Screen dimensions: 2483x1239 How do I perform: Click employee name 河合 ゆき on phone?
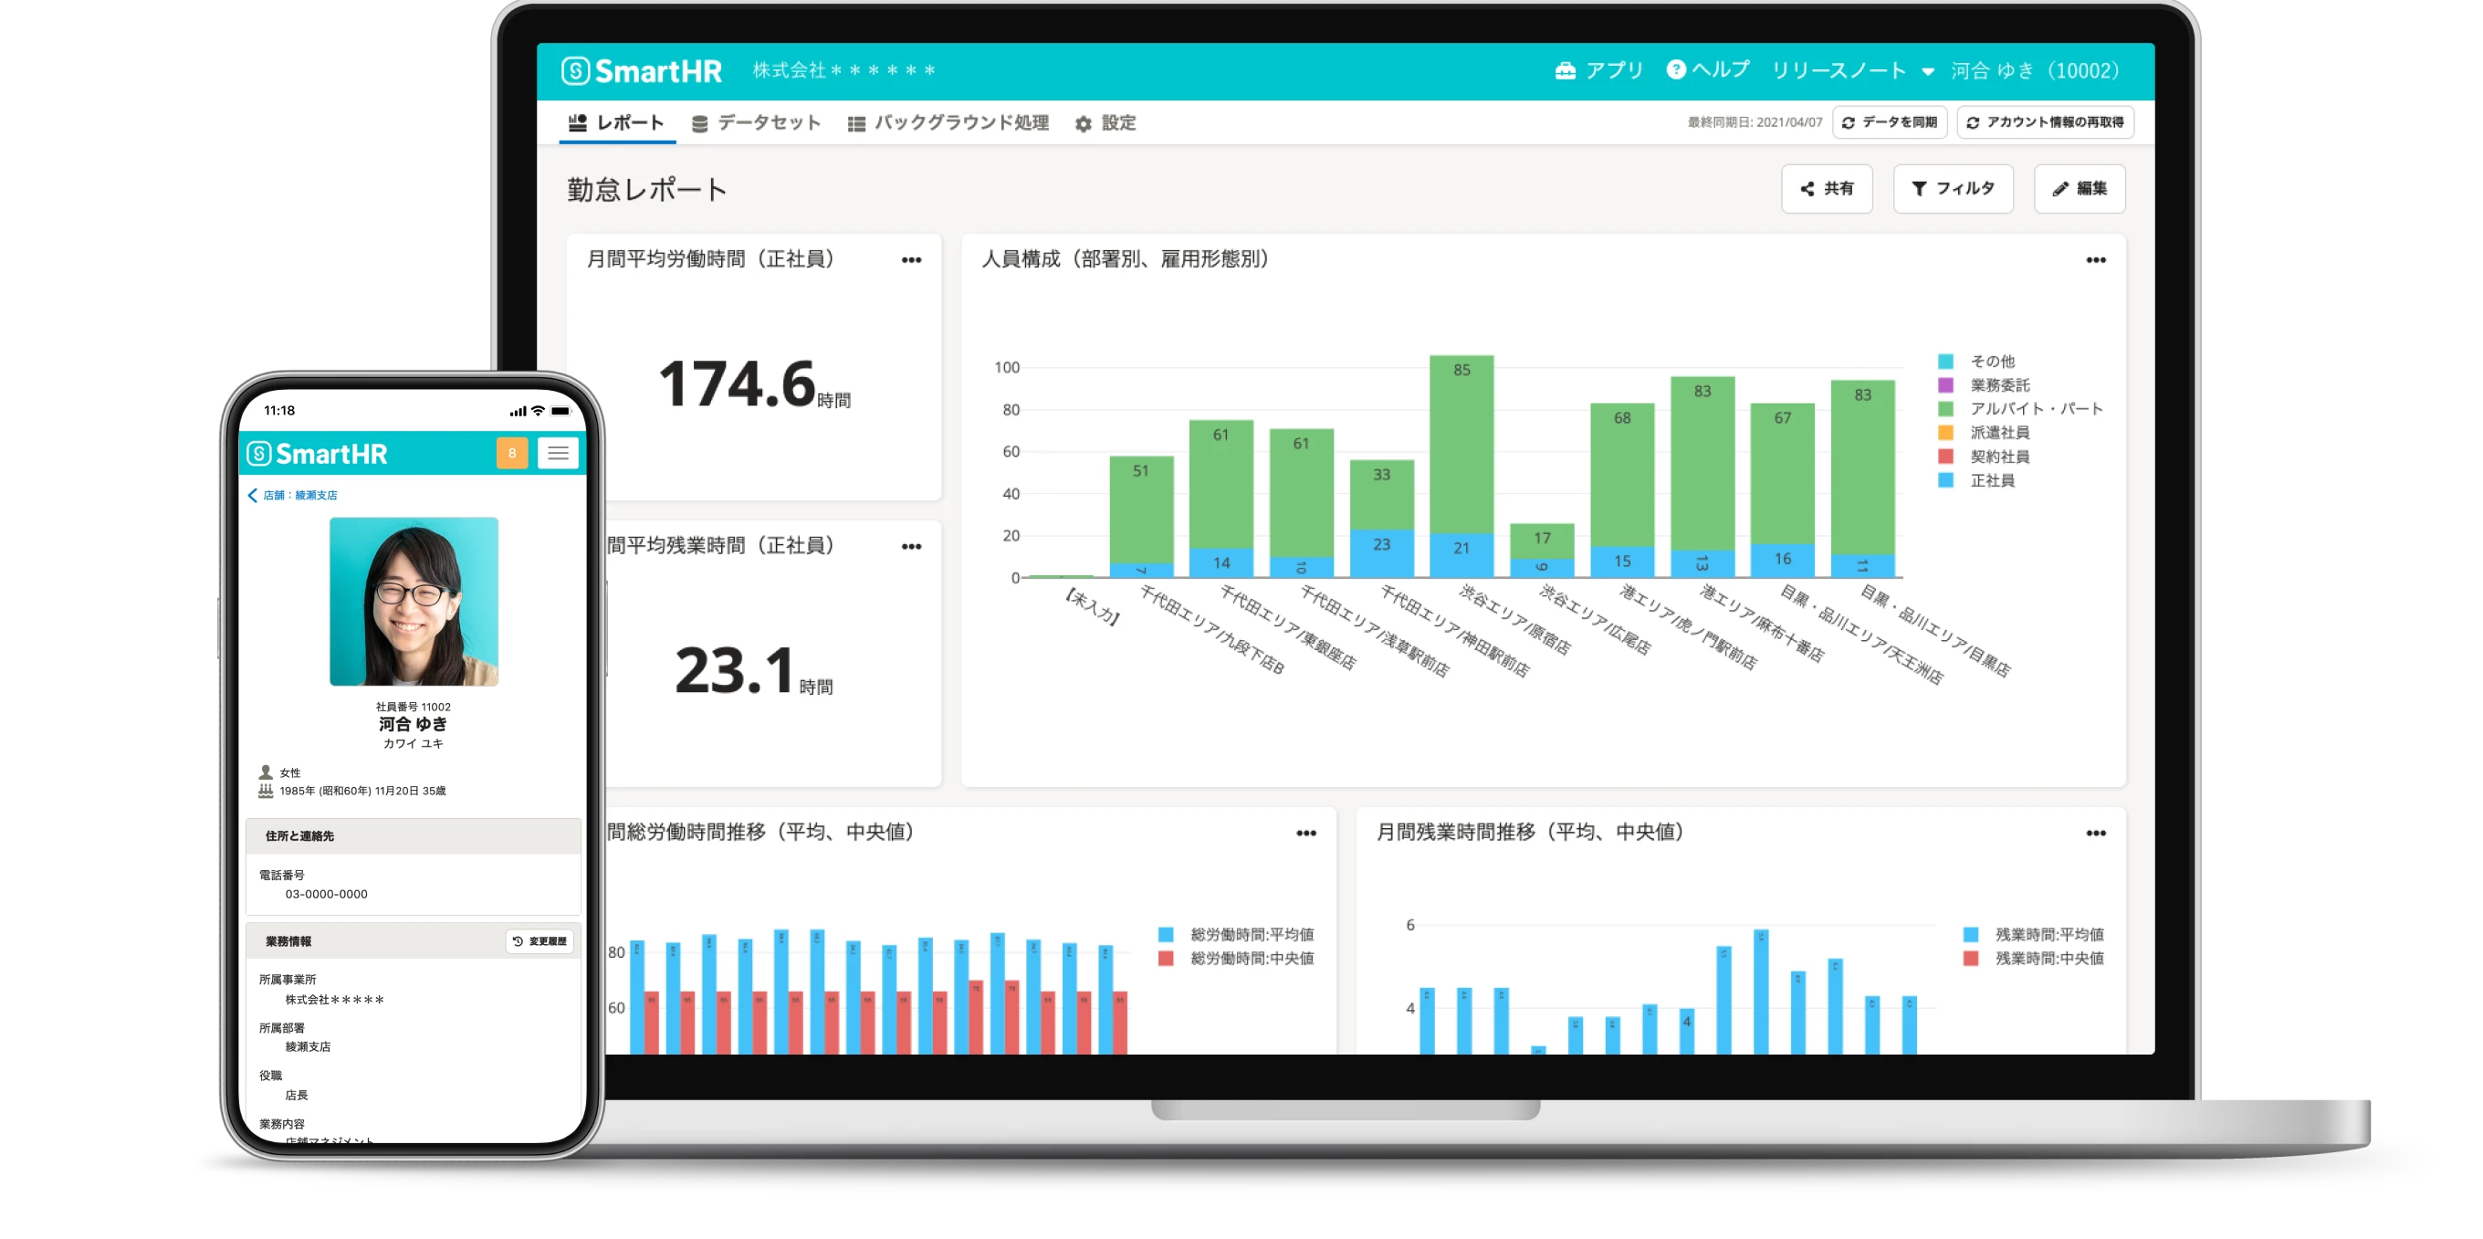[413, 724]
